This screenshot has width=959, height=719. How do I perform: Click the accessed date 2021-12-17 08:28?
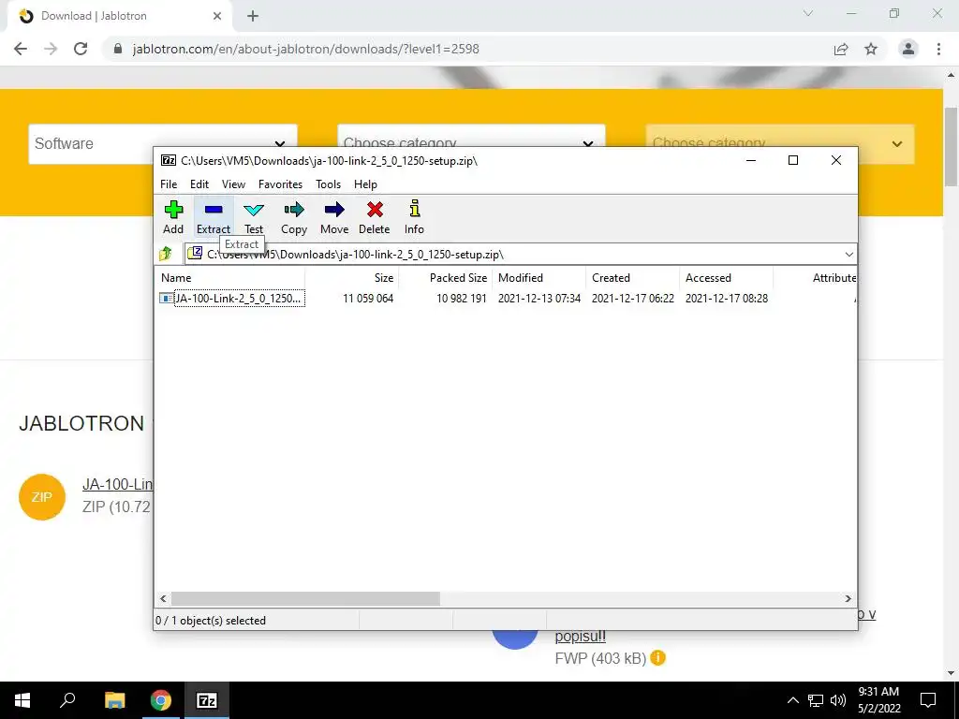point(726,299)
